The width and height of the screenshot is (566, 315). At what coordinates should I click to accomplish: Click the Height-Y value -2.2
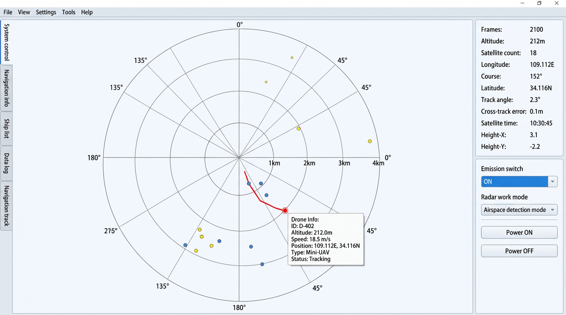535,146
